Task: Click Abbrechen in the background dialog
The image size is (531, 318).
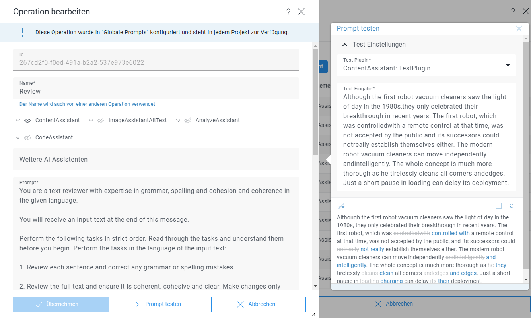Action: 393,304
